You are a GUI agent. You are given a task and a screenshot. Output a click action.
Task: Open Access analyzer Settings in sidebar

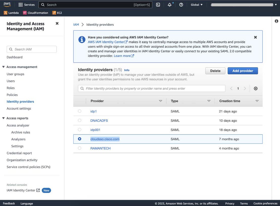[17, 146]
